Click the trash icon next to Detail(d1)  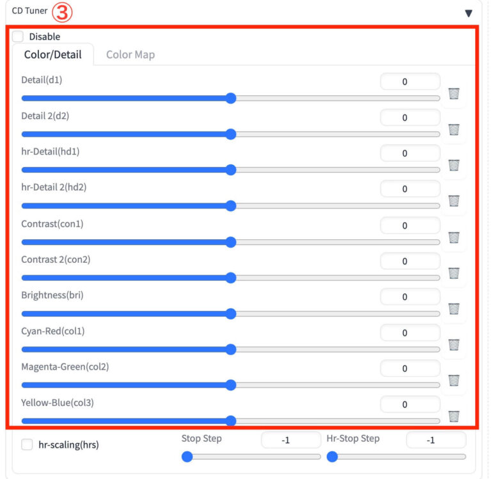pos(454,93)
